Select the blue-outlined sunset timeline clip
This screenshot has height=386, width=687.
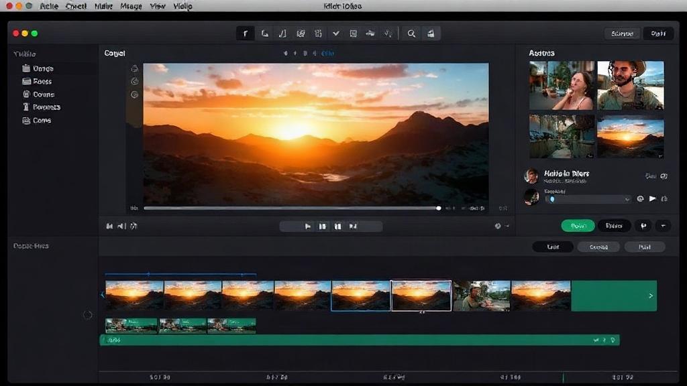click(360, 296)
